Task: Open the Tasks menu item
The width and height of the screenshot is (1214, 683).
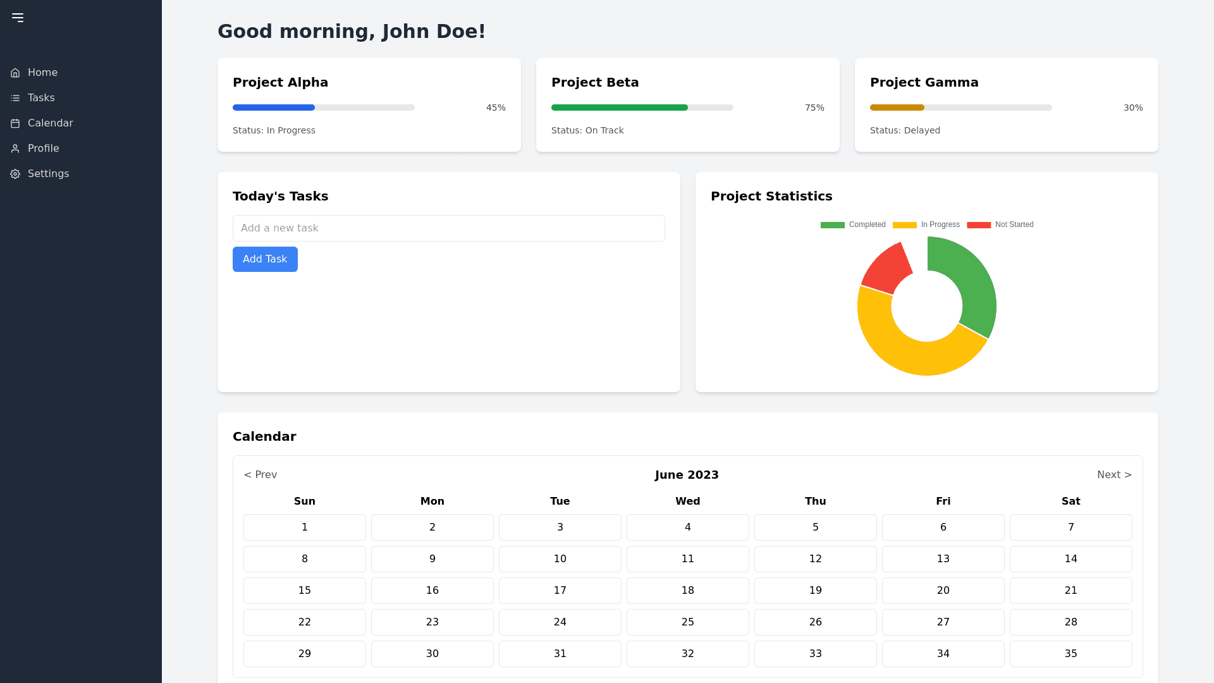Action: (41, 98)
